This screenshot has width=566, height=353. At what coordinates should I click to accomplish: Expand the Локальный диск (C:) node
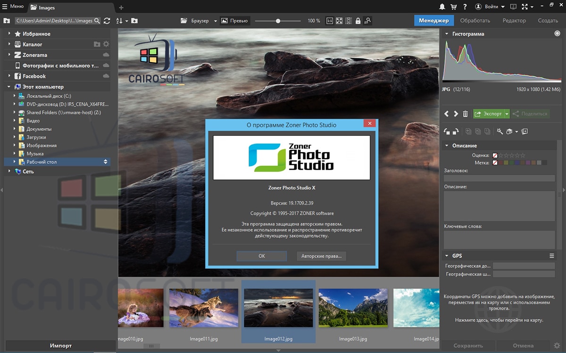(x=15, y=96)
